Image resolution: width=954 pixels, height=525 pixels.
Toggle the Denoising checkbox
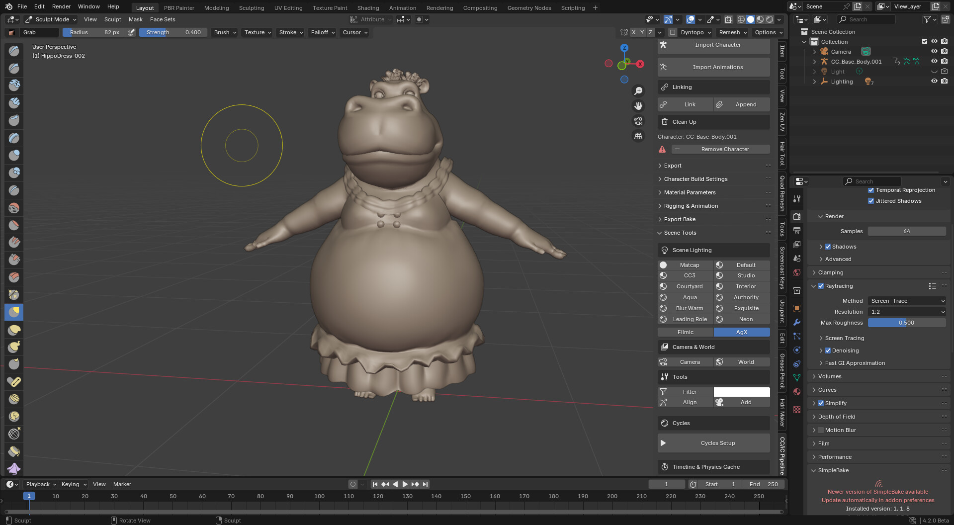tap(828, 350)
